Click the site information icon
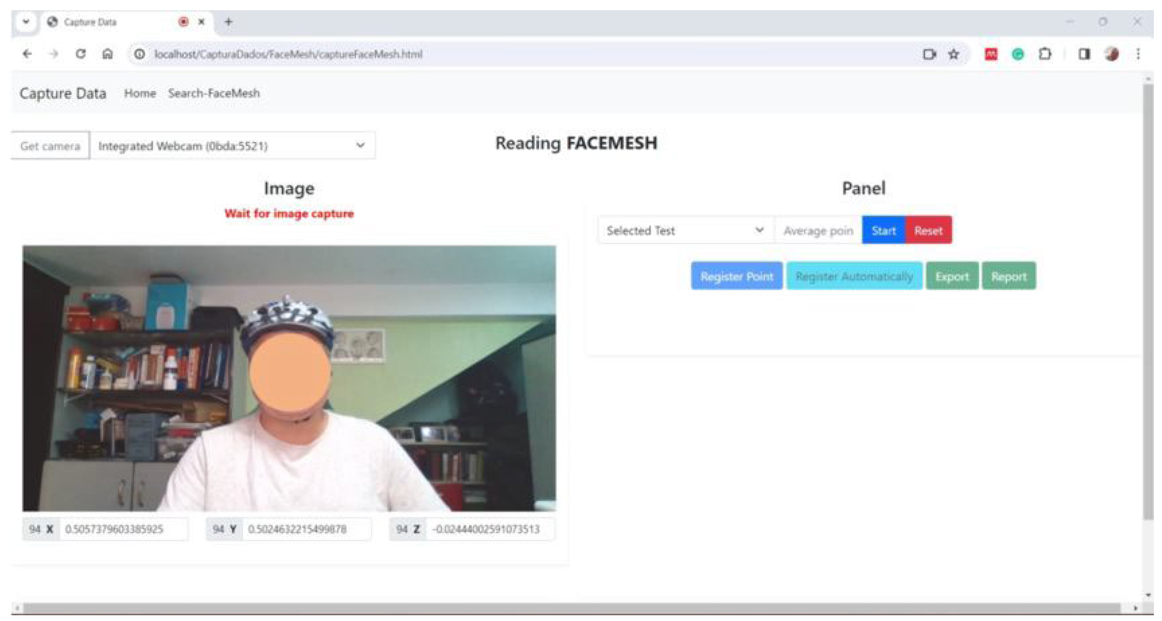 click(139, 54)
